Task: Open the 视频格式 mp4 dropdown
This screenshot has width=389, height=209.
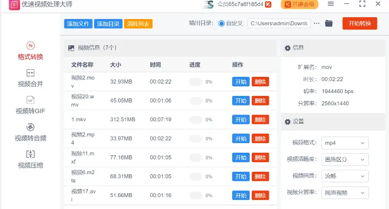Action: coord(345,143)
